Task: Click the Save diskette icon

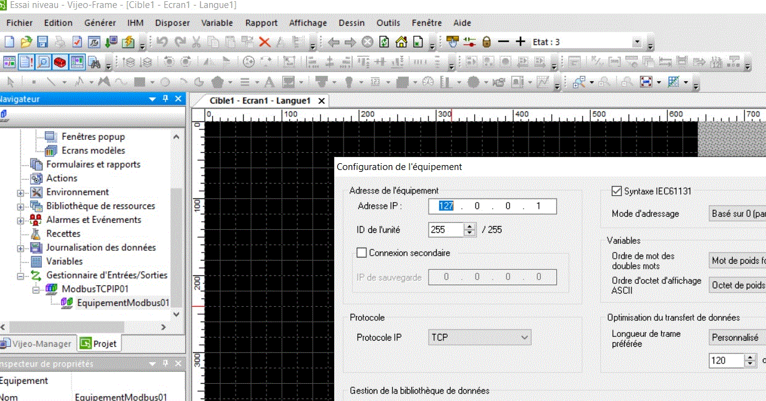Action: (x=43, y=43)
